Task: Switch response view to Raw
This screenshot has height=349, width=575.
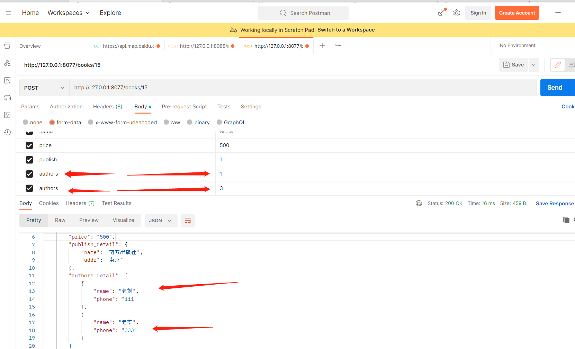Action: (60, 220)
